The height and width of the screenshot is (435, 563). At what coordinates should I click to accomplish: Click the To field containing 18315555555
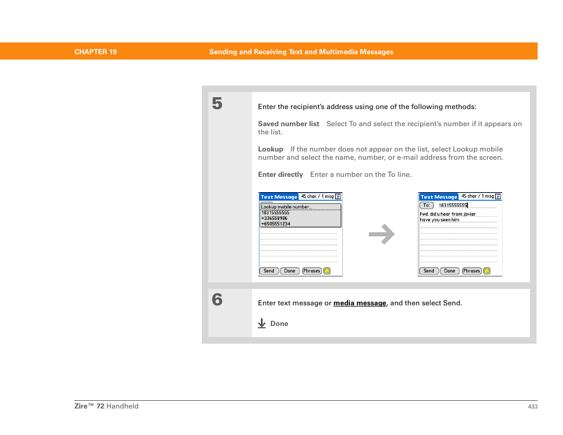point(467,206)
